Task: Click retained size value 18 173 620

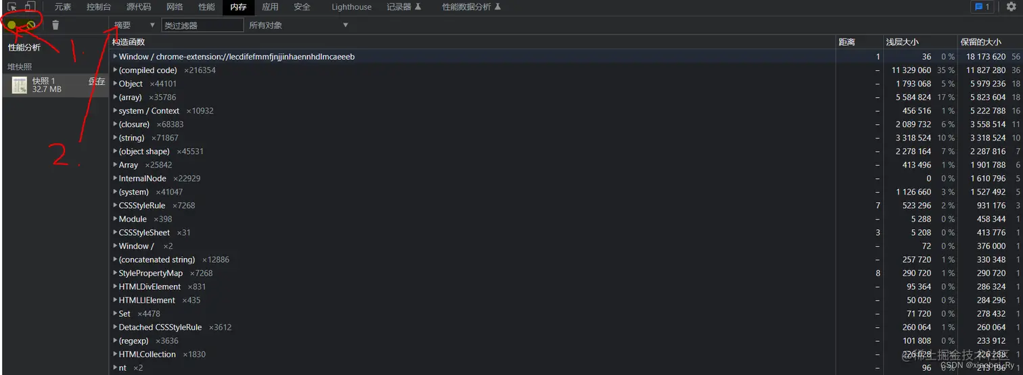Action: 986,57
